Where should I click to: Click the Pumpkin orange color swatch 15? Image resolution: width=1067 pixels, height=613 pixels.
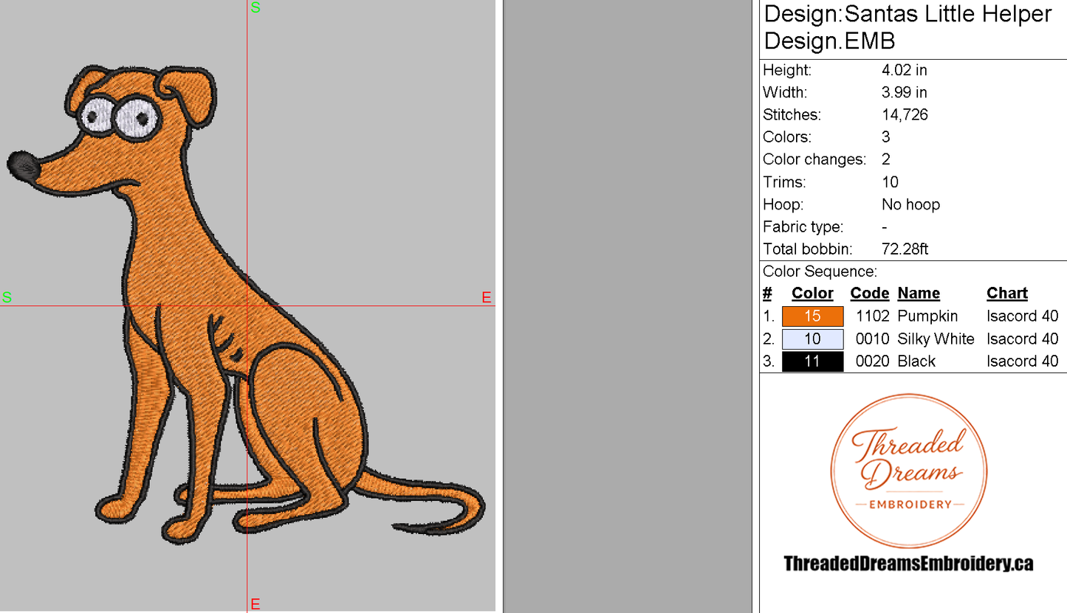[812, 316]
